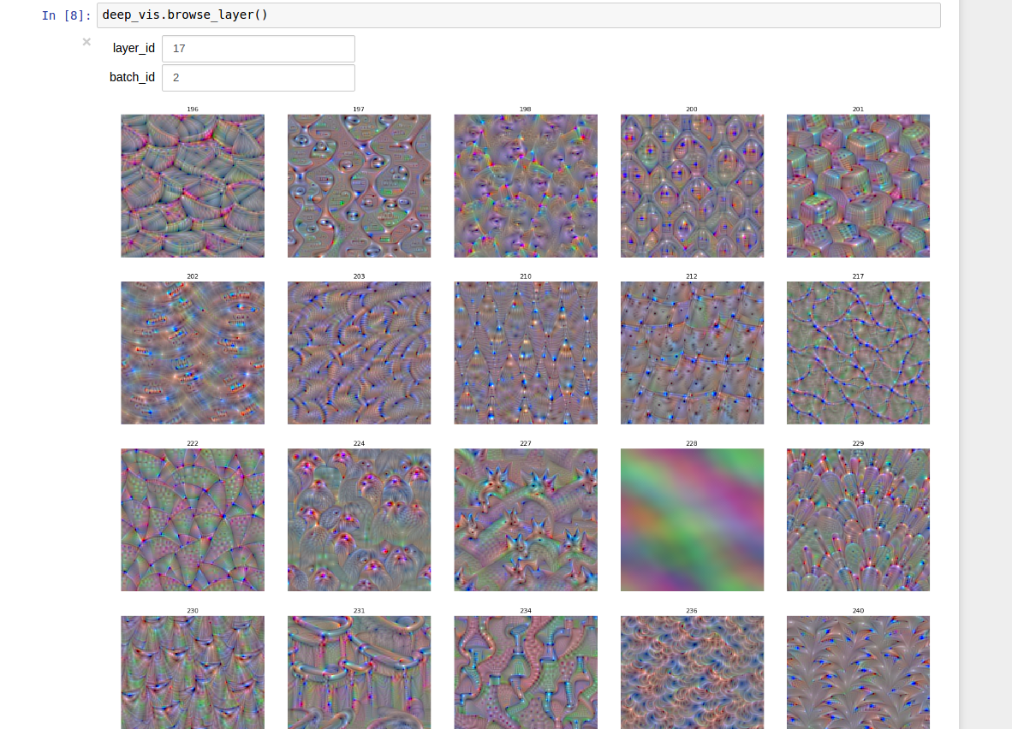
Task: Click the title number 240
Action: pos(858,610)
